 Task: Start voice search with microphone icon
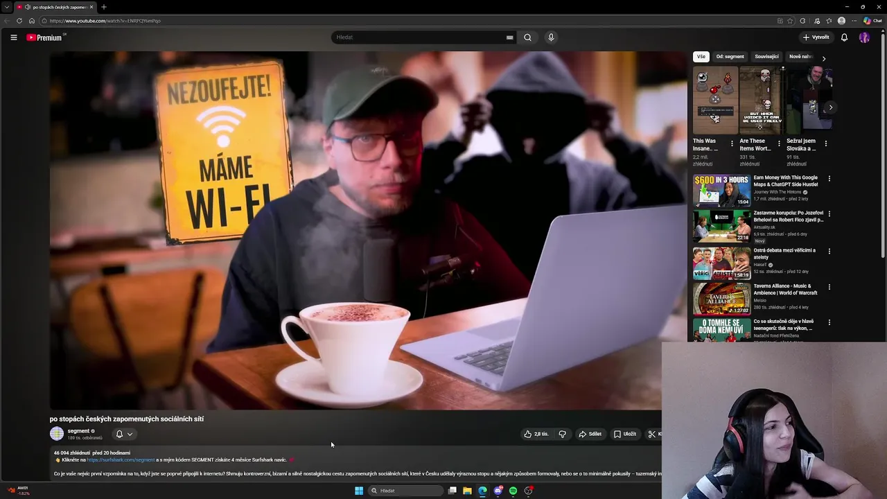pos(551,37)
